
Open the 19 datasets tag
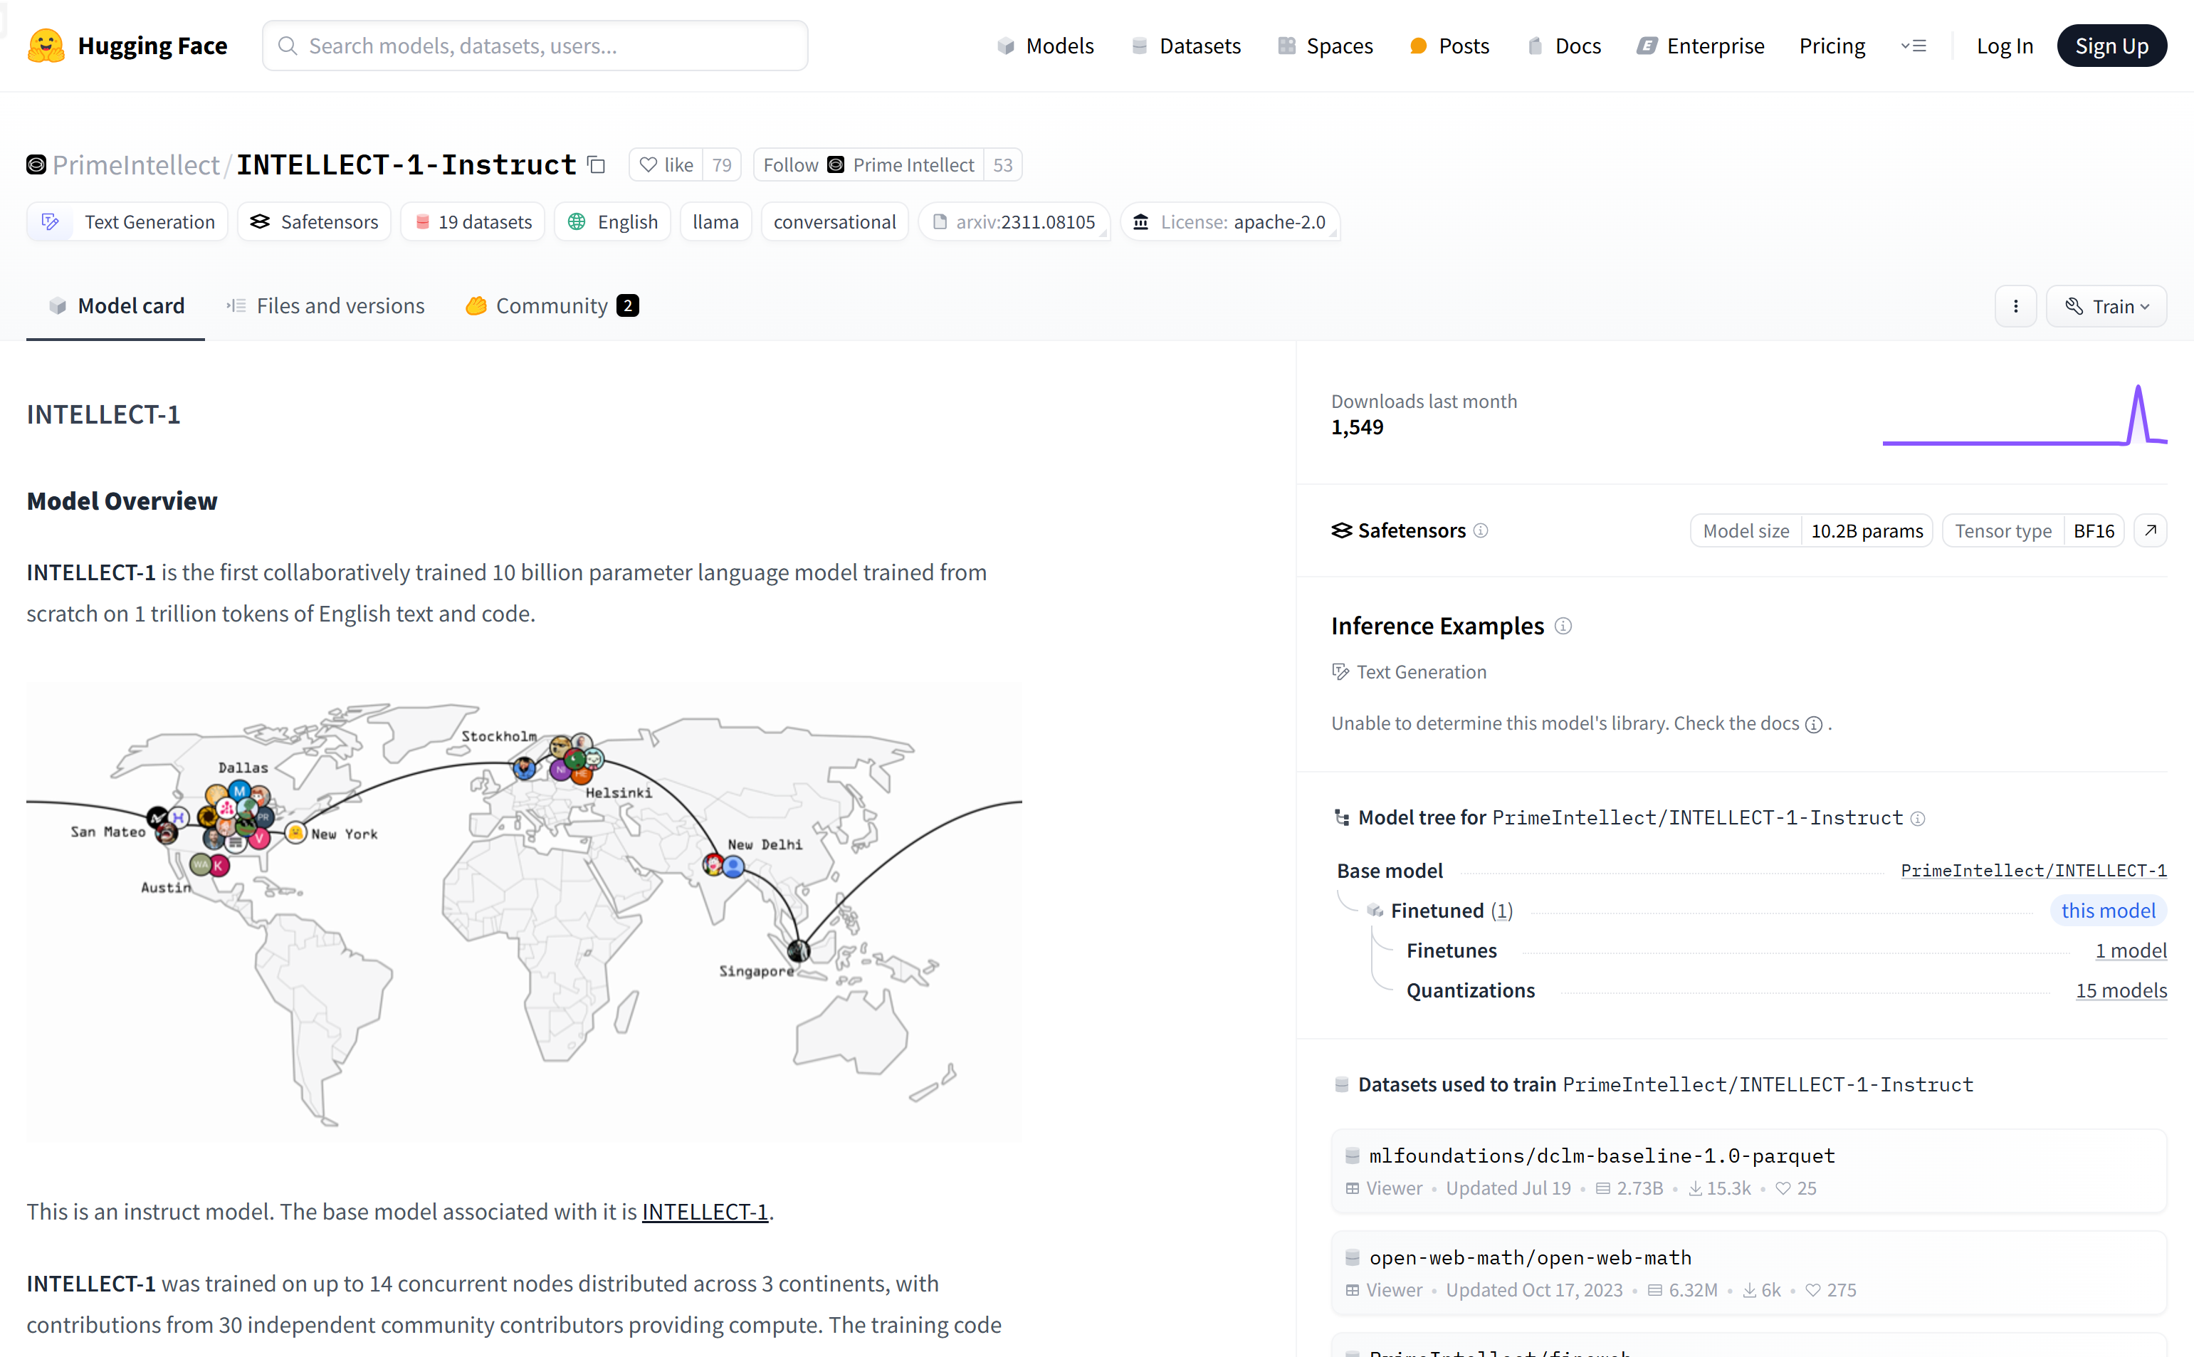(x=473, y=221)
